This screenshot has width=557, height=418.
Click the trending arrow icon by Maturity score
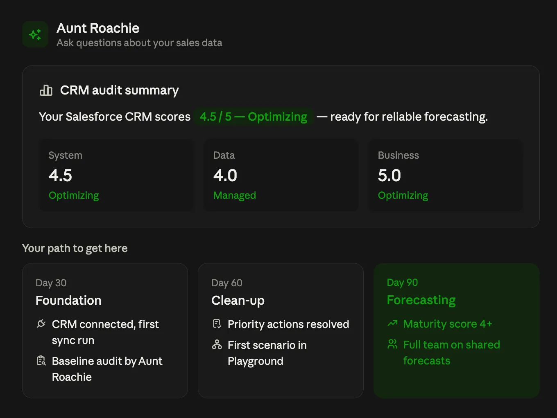tap(392, 324)
